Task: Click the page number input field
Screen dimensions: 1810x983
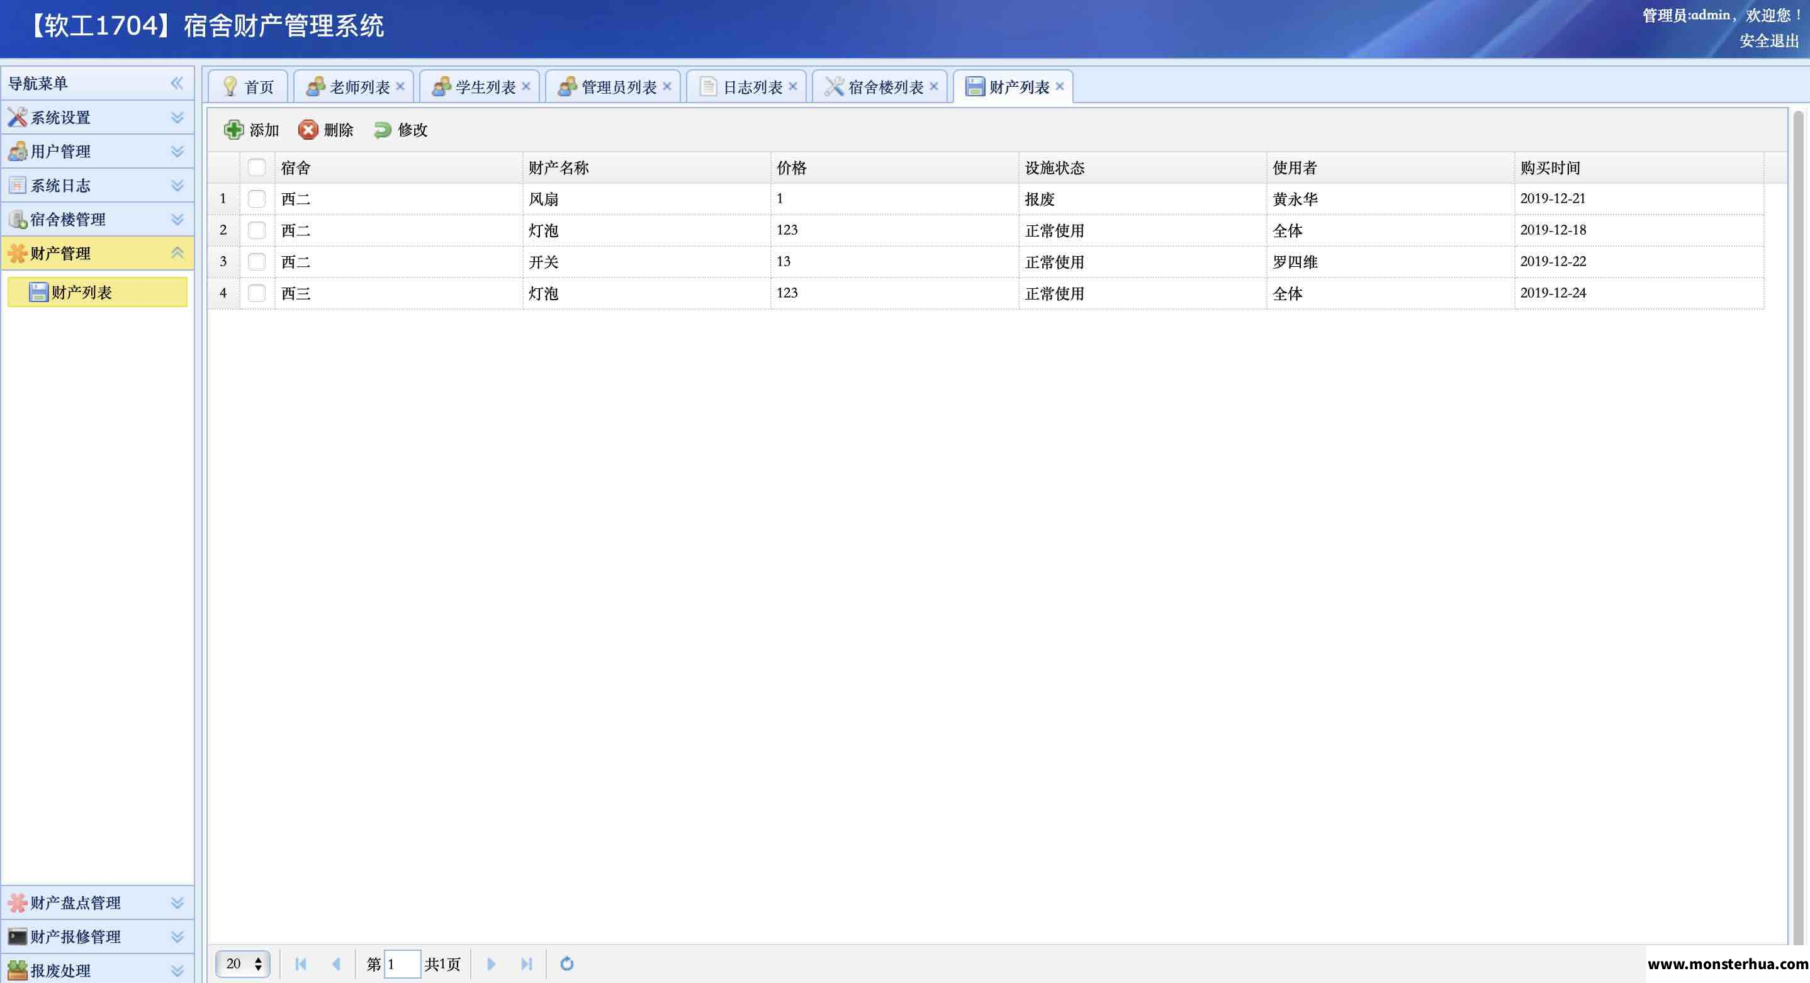Action: point(402,963)
